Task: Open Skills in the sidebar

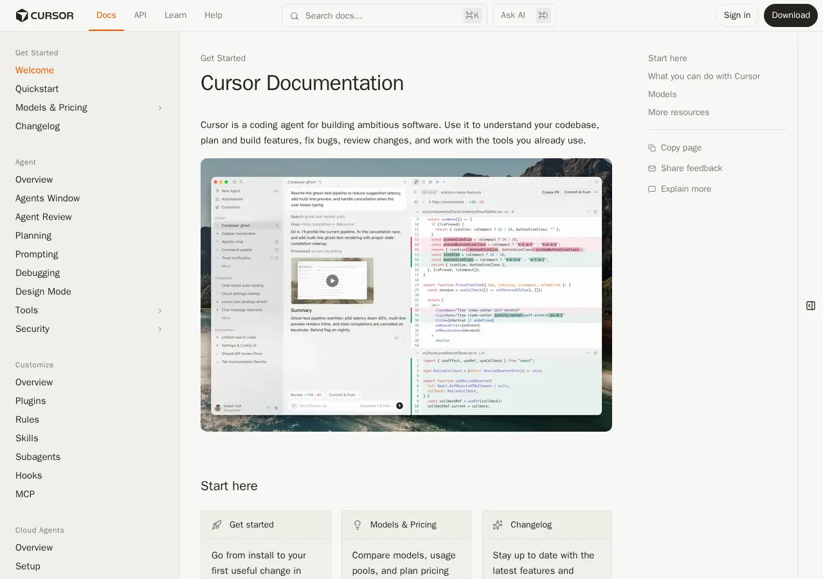Action: coord(27,438)
